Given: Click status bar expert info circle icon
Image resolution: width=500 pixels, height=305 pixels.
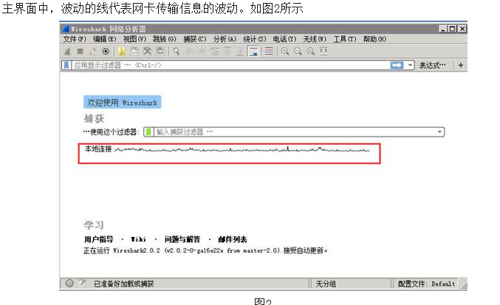Looking at the screenshot, I should coord(69,283).
